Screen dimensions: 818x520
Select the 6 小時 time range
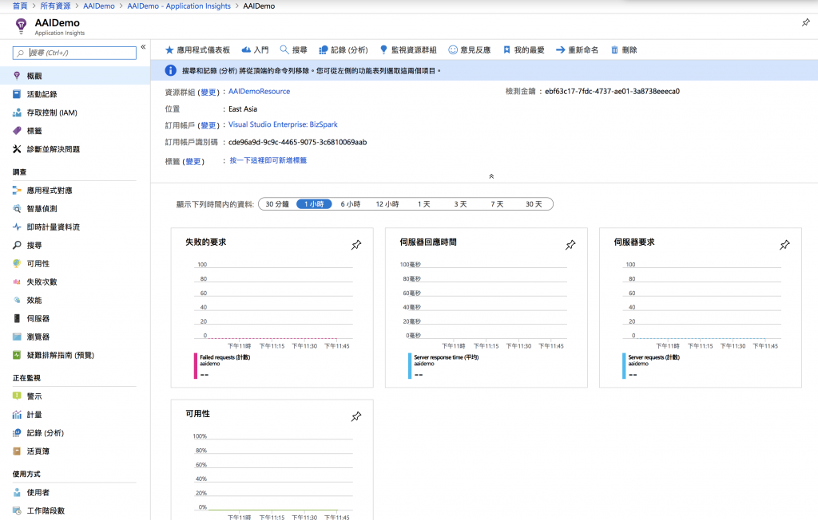pos(351,204)
